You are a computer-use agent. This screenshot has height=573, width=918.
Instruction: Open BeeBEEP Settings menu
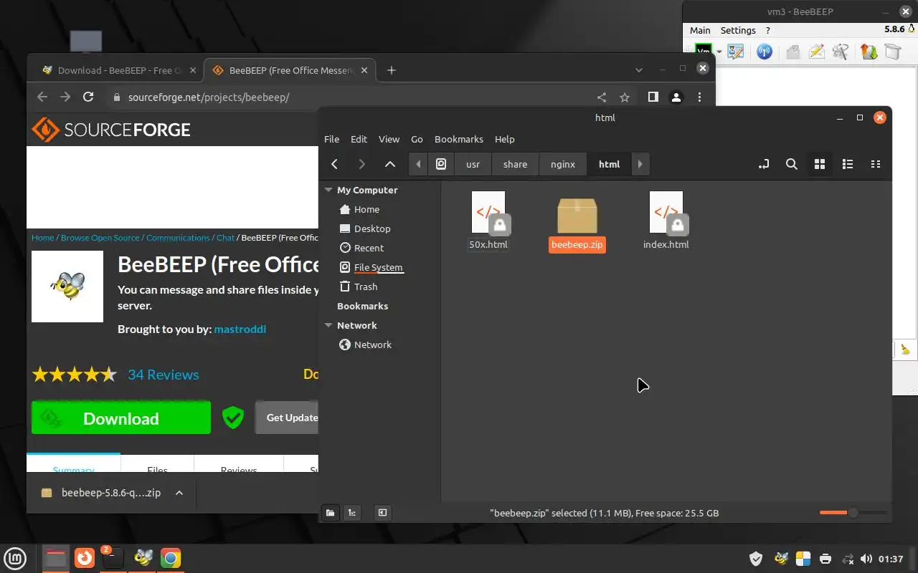pos(738,30)
